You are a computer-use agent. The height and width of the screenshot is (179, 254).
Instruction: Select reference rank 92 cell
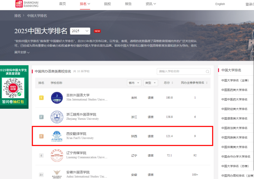tap(195, 155)
